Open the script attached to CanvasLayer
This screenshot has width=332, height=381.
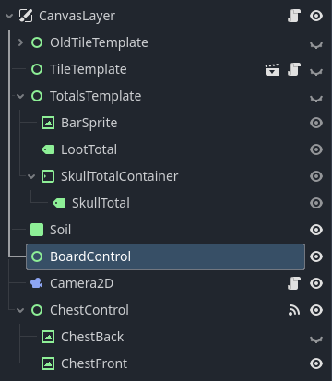click(294, 16)
